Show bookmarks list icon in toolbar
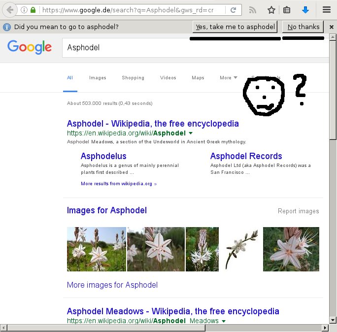 pyautogui.click(x=287, y=10)
